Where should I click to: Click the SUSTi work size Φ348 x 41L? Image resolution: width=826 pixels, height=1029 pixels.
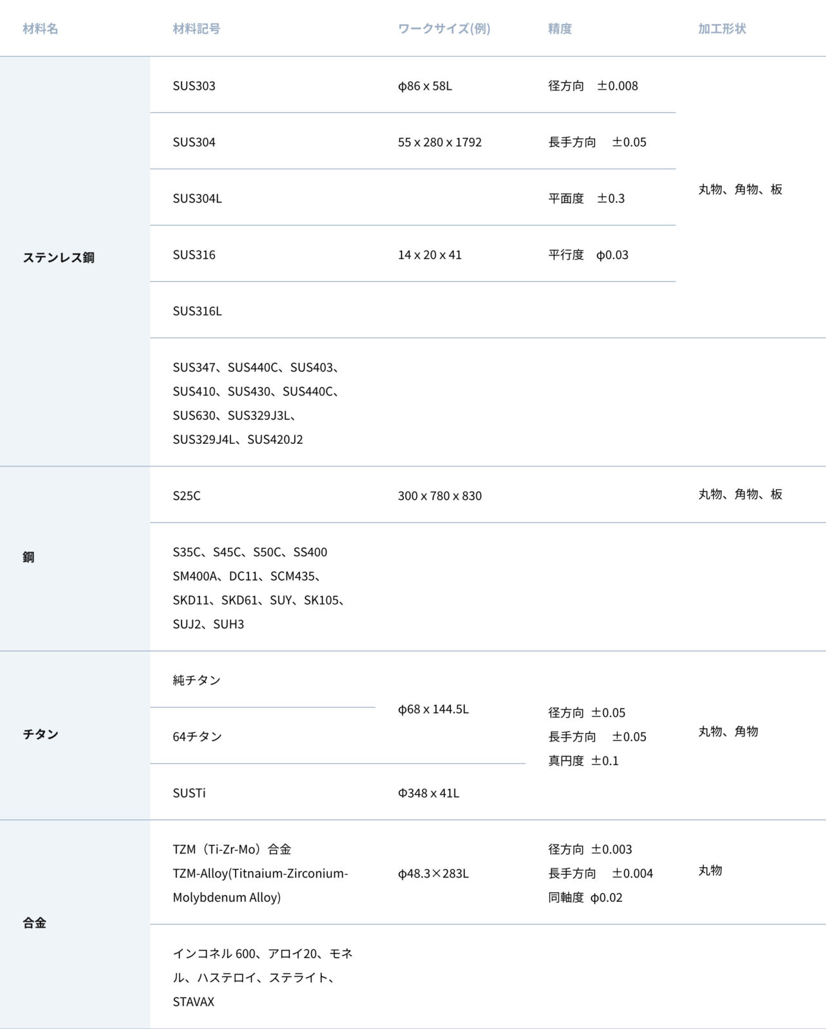tap(428, 793)
